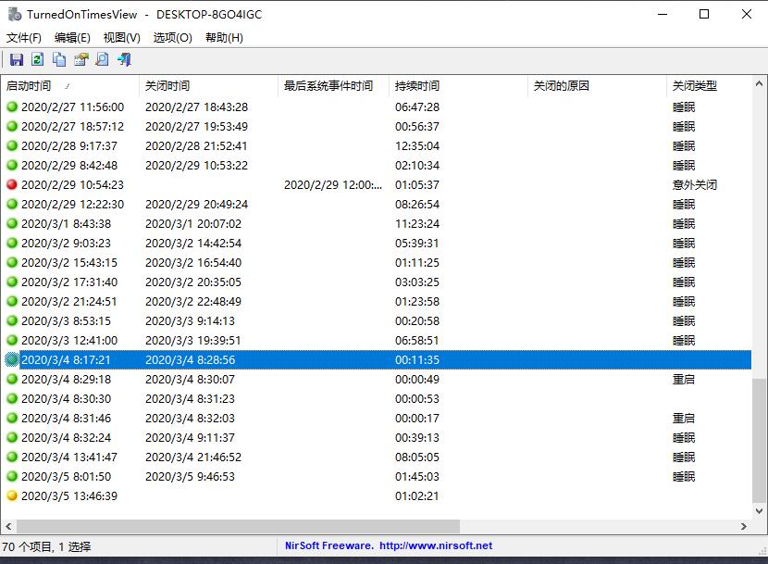Viewport: 768px width, 564px height.
Task: Sort by the 持续时间 column header
Action: click(417, 86)
